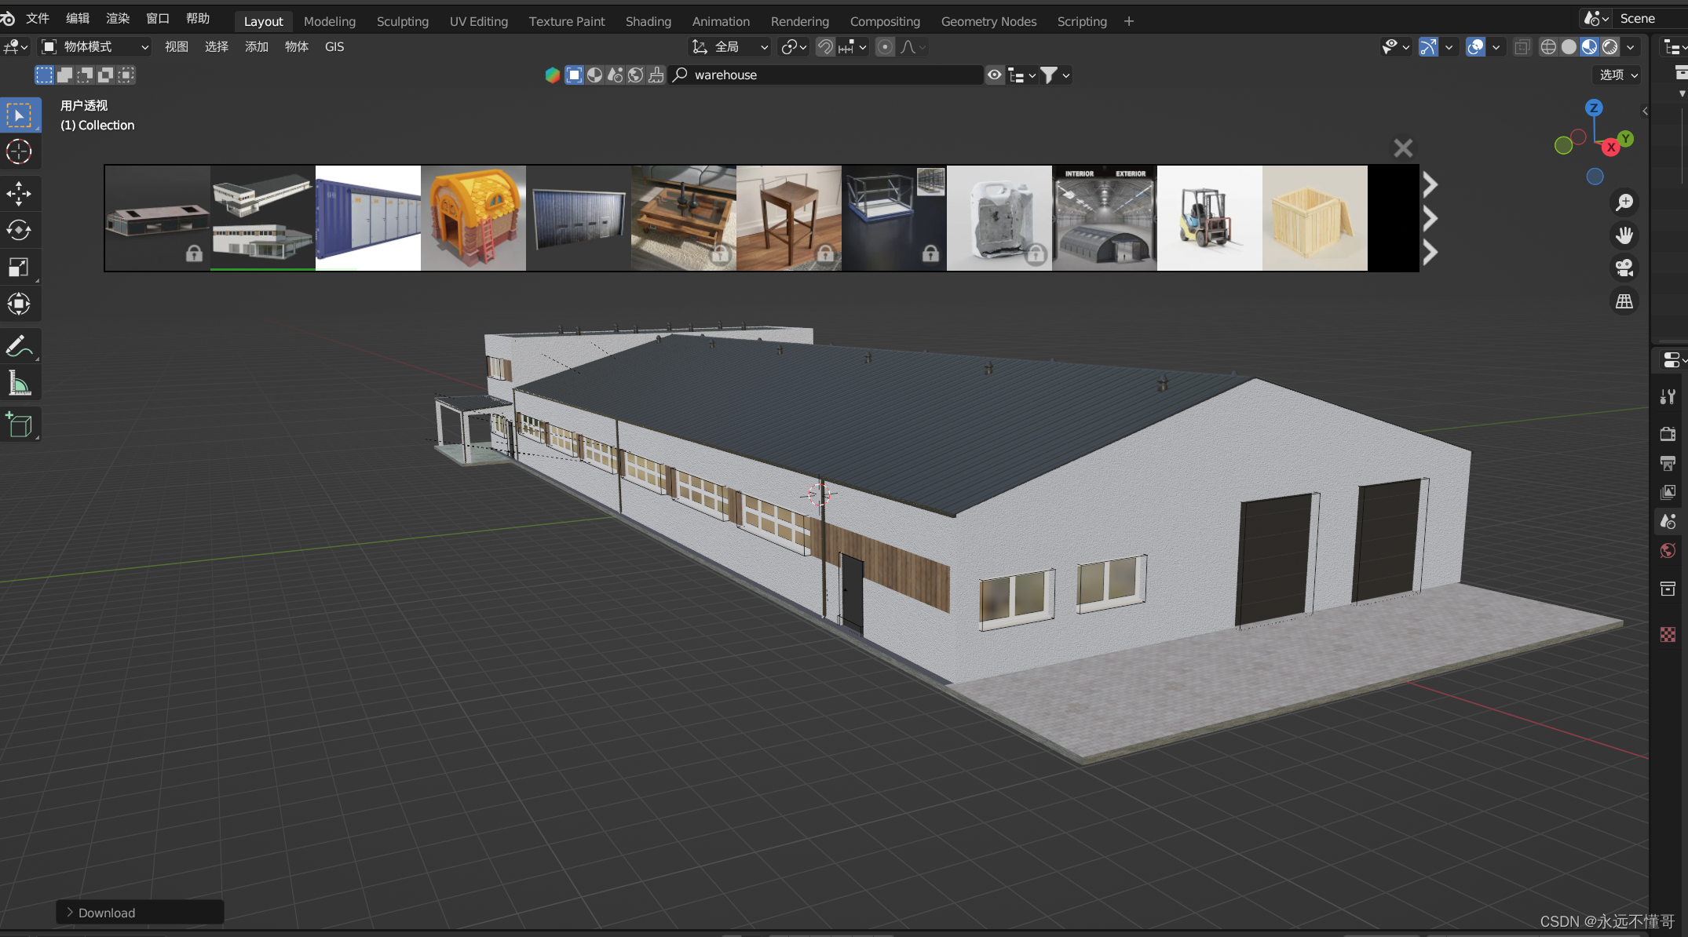Open the snapping options dropdown

853,47
